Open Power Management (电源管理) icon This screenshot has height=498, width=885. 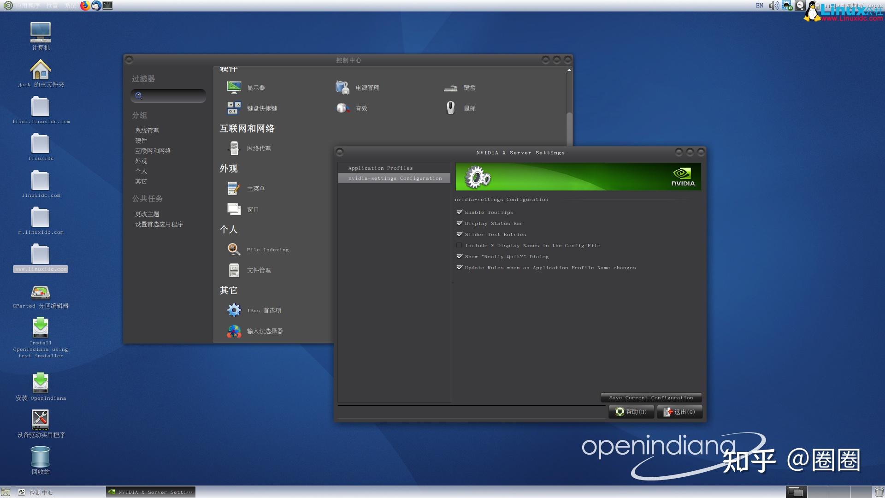[x=342, y=87]
